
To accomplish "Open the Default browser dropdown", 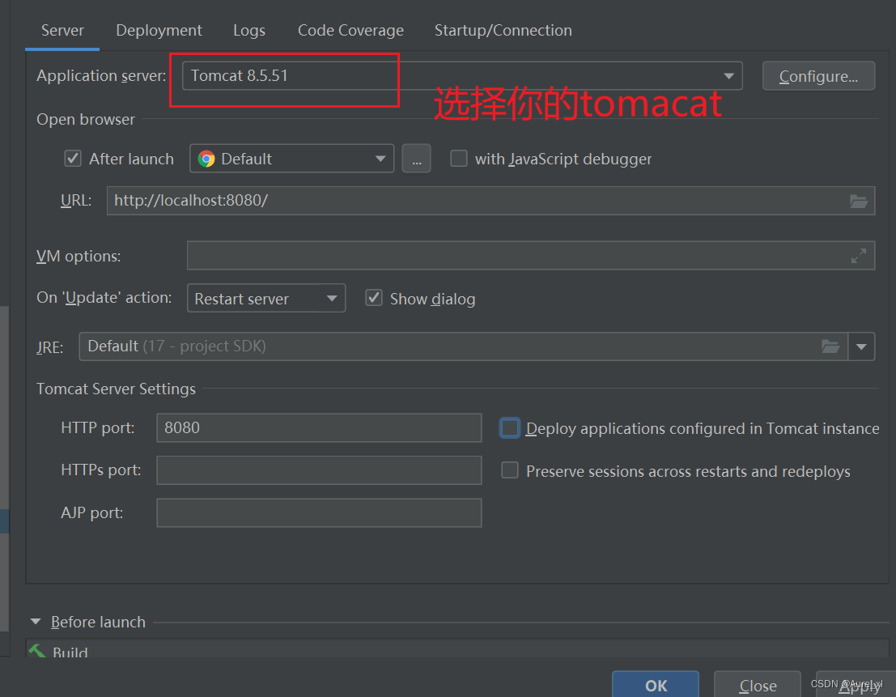I will tap(291, 158).
